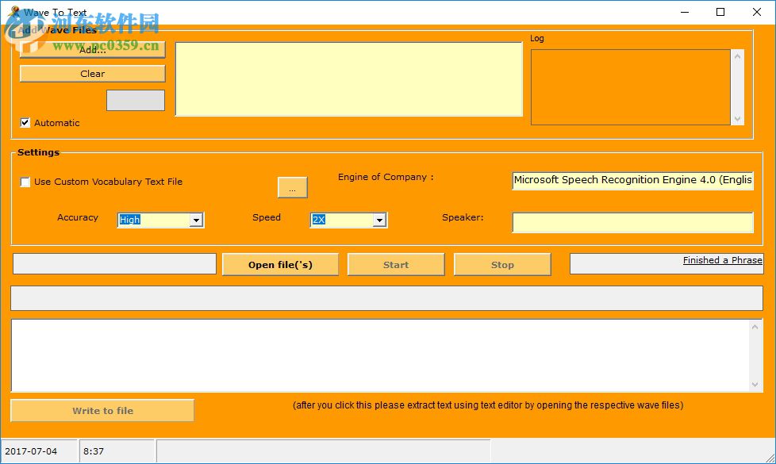
Task: Click the small gray box below Clear
Action: pos(136,101)
